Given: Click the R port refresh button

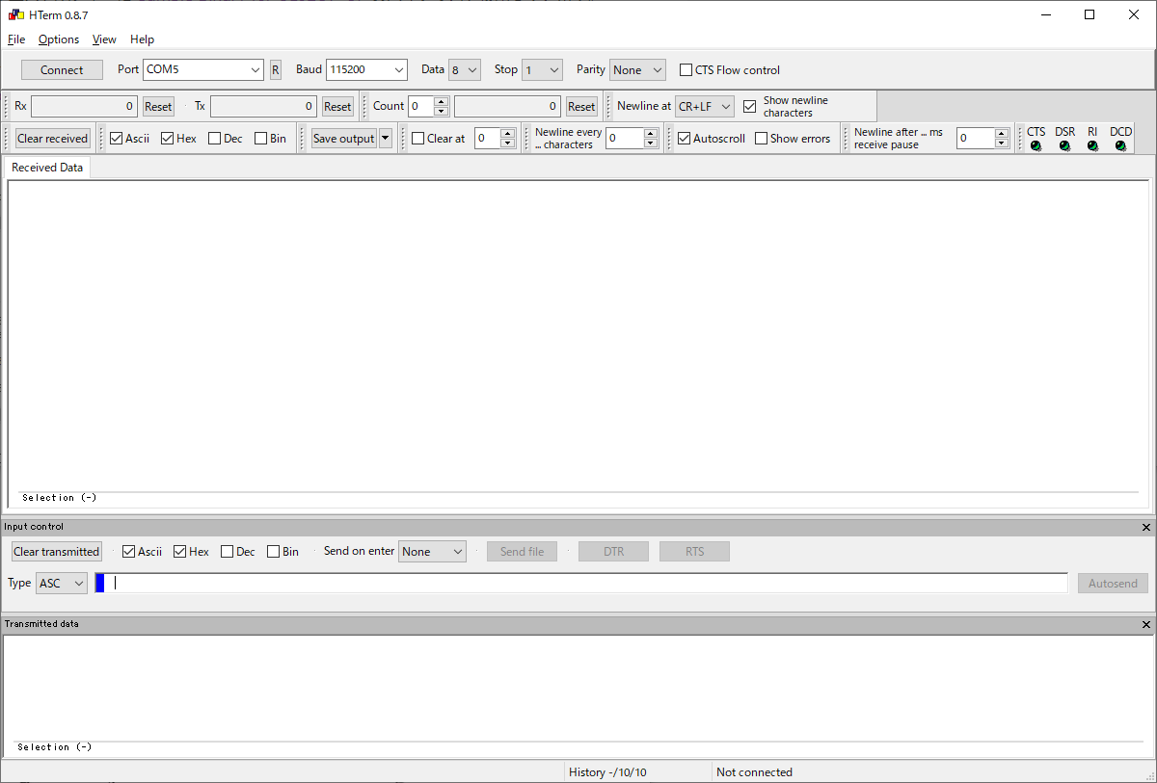Looking at the screenshot, I should (275, 70).
